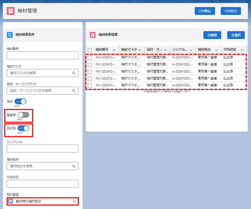Clear the 解約時の機材回収 selection

coord(74,201)
